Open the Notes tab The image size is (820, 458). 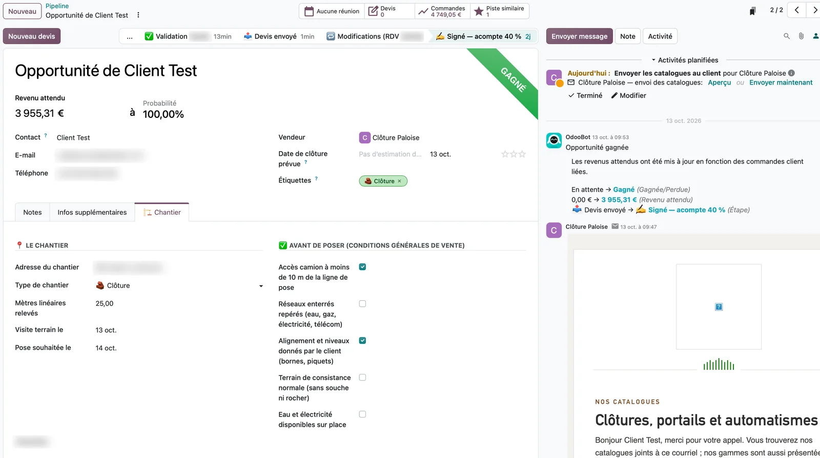coord(32,212)
